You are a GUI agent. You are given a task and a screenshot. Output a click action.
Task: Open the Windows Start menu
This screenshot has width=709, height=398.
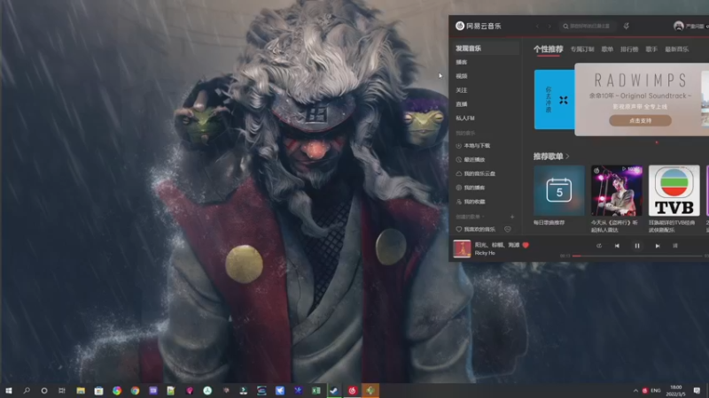coord(8,391)
